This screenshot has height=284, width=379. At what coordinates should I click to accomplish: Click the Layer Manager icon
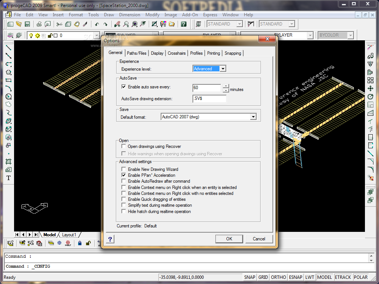coord(10,35)
